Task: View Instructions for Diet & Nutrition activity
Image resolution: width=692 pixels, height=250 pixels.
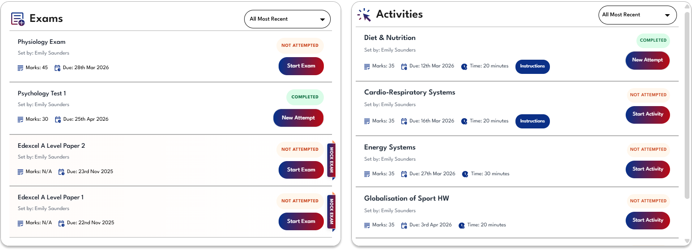Action: click(532, 67)
